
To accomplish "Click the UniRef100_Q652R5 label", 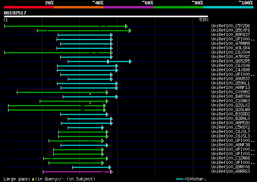I will (230, 61).
